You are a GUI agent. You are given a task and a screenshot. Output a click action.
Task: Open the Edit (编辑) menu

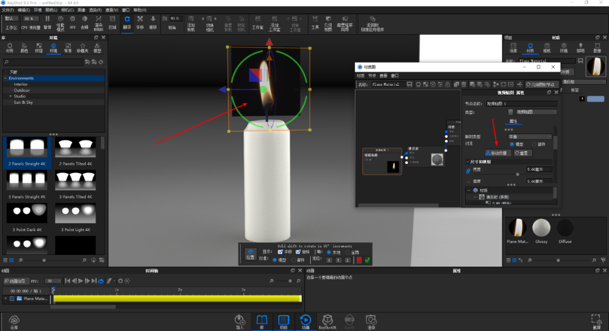(24, 10)
